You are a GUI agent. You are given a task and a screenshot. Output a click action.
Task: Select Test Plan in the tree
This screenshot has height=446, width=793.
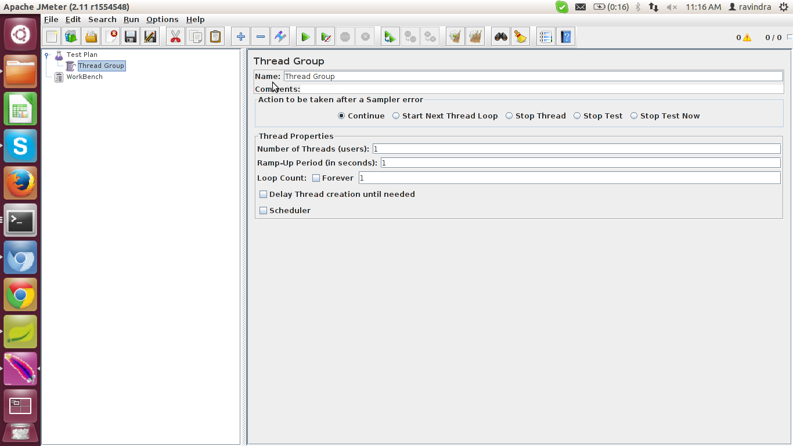(x=82, y=55)
